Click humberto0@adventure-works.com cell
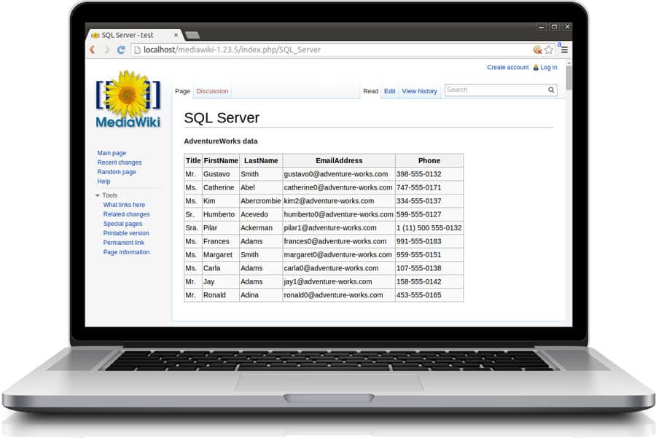 (x=339, y=214)
